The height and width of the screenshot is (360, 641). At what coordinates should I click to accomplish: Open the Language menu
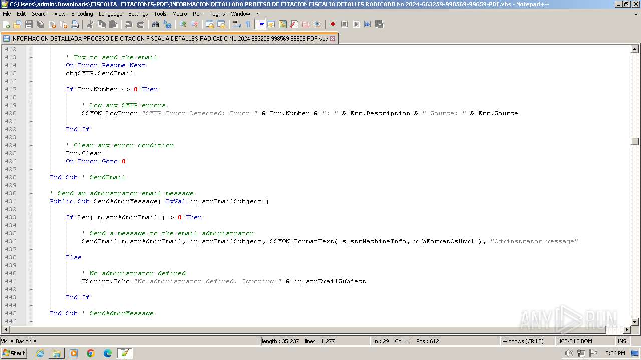pos(110,14)
